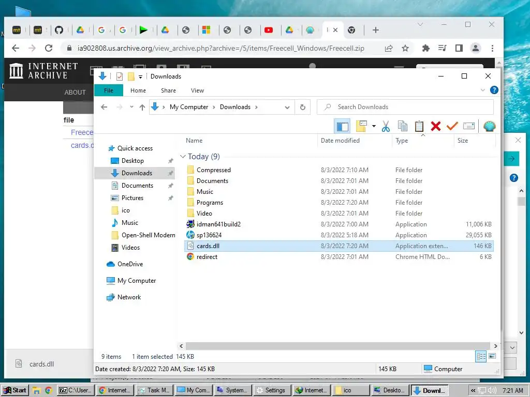Click Chrome reload page button
This screenshot has width=530, height=397.
pos(49,48)
